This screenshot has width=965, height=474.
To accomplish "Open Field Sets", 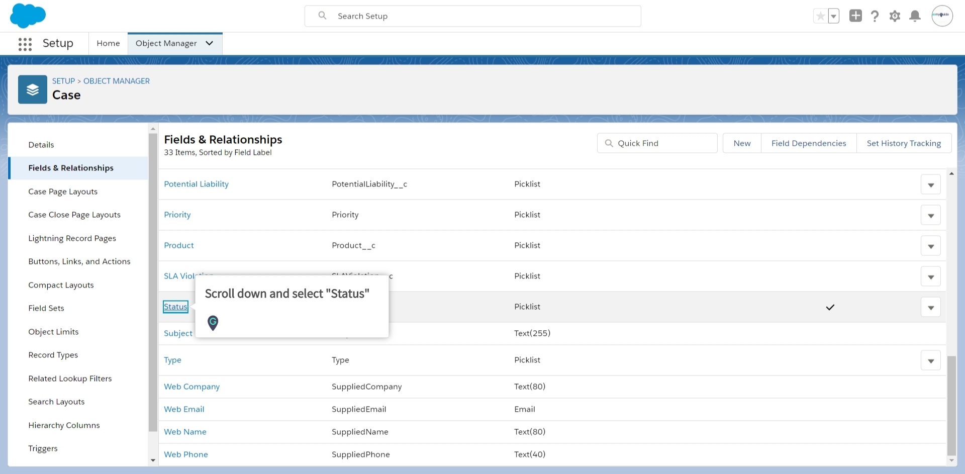I will (x=46, y=308).
